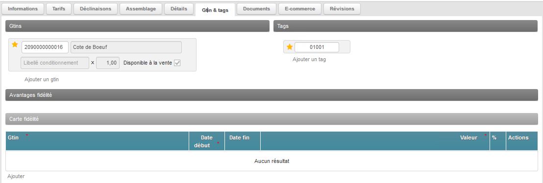Viewport: 543px width, 183px height.
Task: Toggle the Avantages fidélité section header
Action: click(271, 95)
